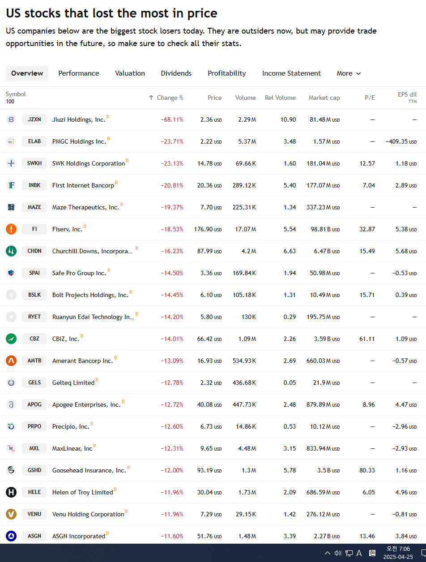426x562 pixels.
Task: Click the Apogee Enterprises APOG logo icon
Action: point(11,404)
